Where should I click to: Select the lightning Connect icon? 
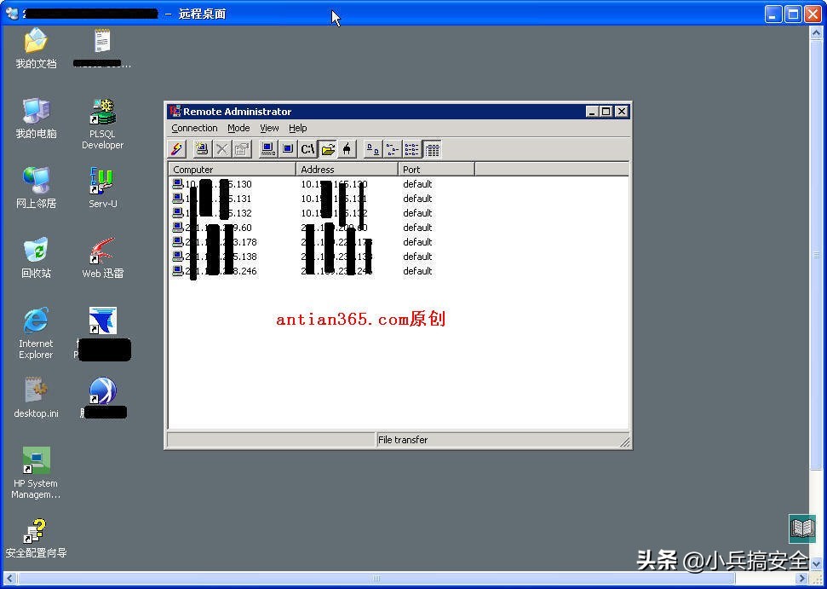tap(175, 149)
